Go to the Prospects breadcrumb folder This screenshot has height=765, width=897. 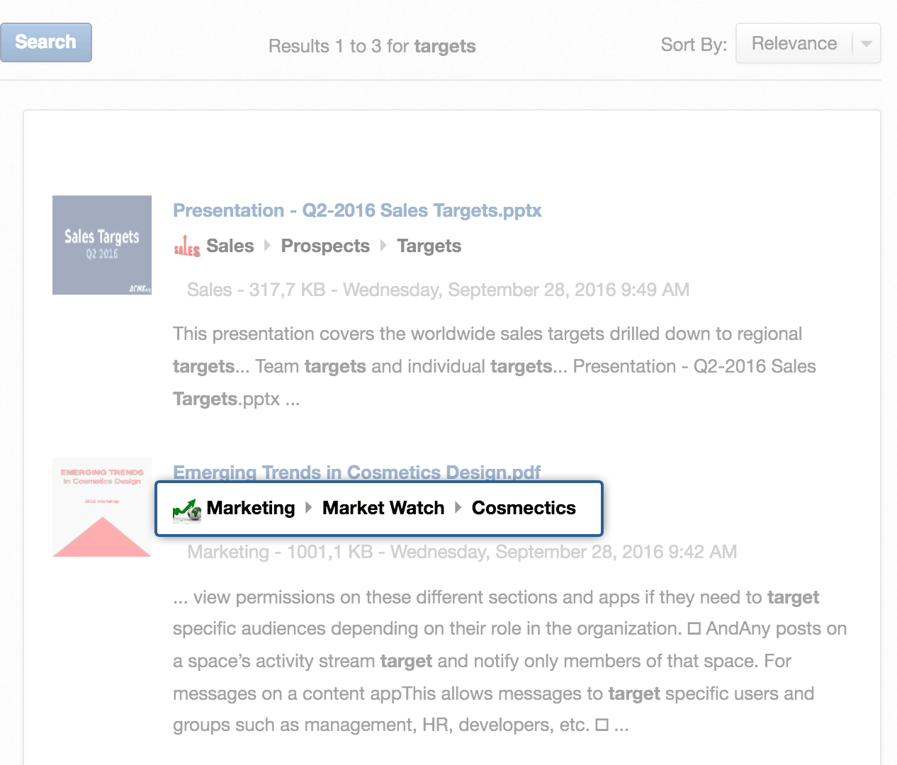click(325, 246)
